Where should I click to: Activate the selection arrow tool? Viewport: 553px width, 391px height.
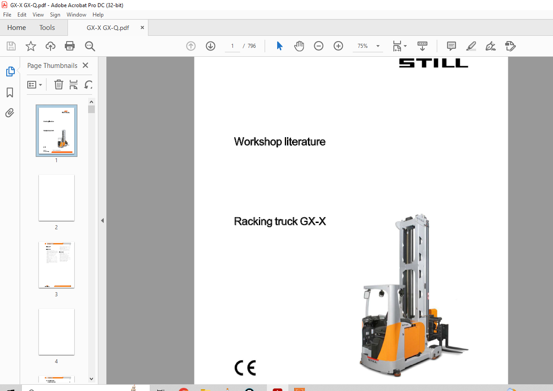click(x=279, y=46)
